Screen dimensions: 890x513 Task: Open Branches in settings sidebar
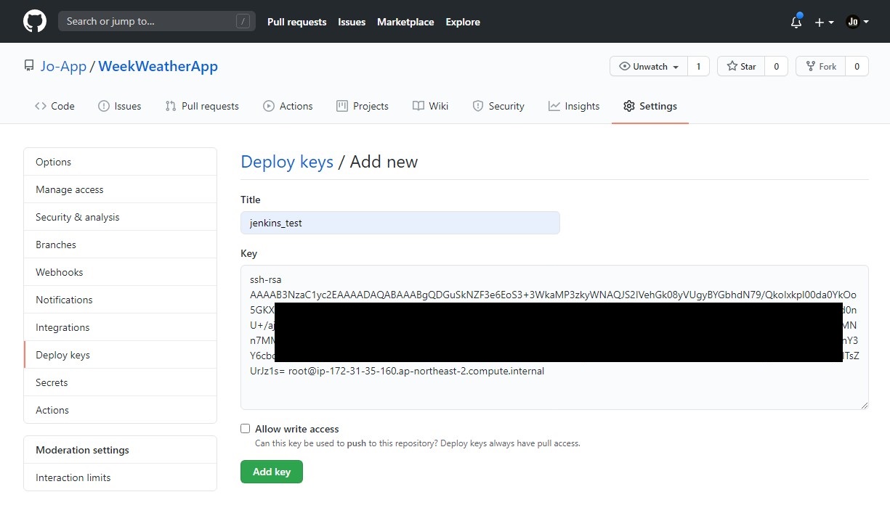(121, 245)
